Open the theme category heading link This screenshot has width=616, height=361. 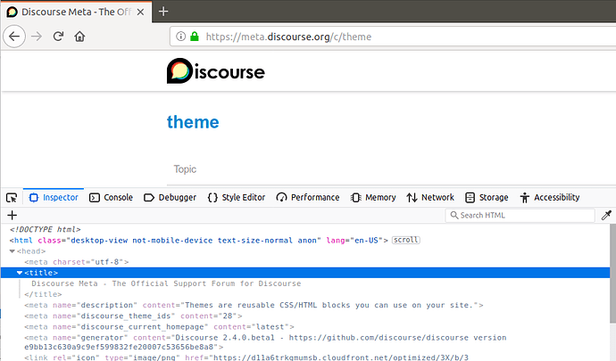pyautogui.click(x=193, y=122)
